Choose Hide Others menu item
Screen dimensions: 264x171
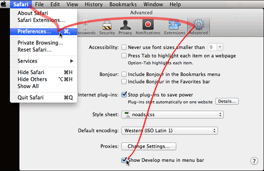[44, 79]
